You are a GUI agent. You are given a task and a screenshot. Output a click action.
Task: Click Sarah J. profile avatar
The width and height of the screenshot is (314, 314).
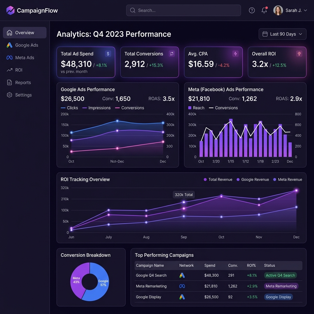point(278,10)
